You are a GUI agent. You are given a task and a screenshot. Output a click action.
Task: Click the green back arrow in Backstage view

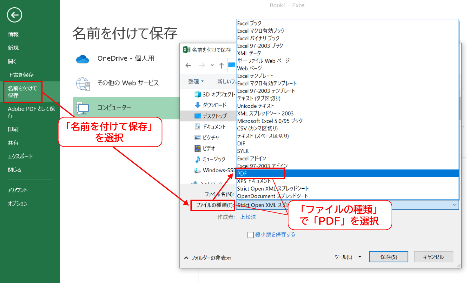pos(14,15)
